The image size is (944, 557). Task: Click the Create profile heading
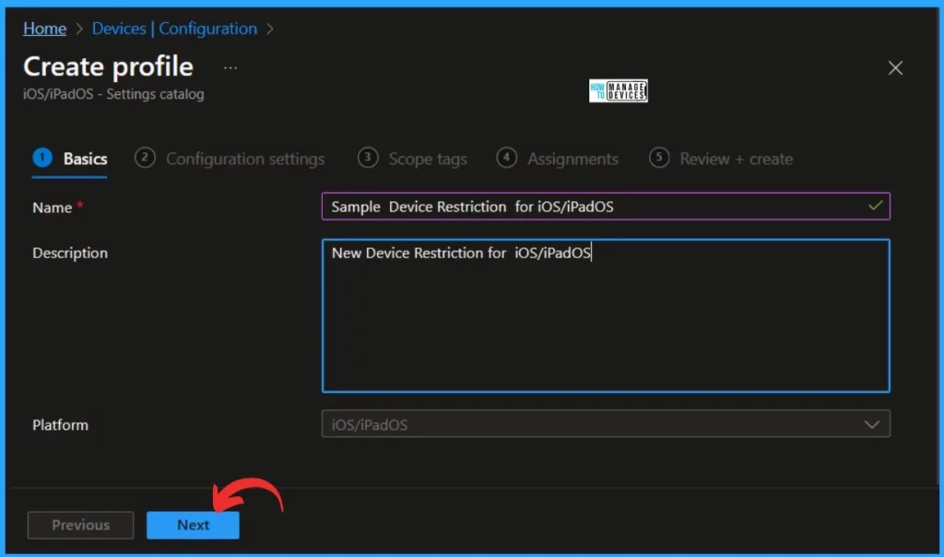[109, 66]
